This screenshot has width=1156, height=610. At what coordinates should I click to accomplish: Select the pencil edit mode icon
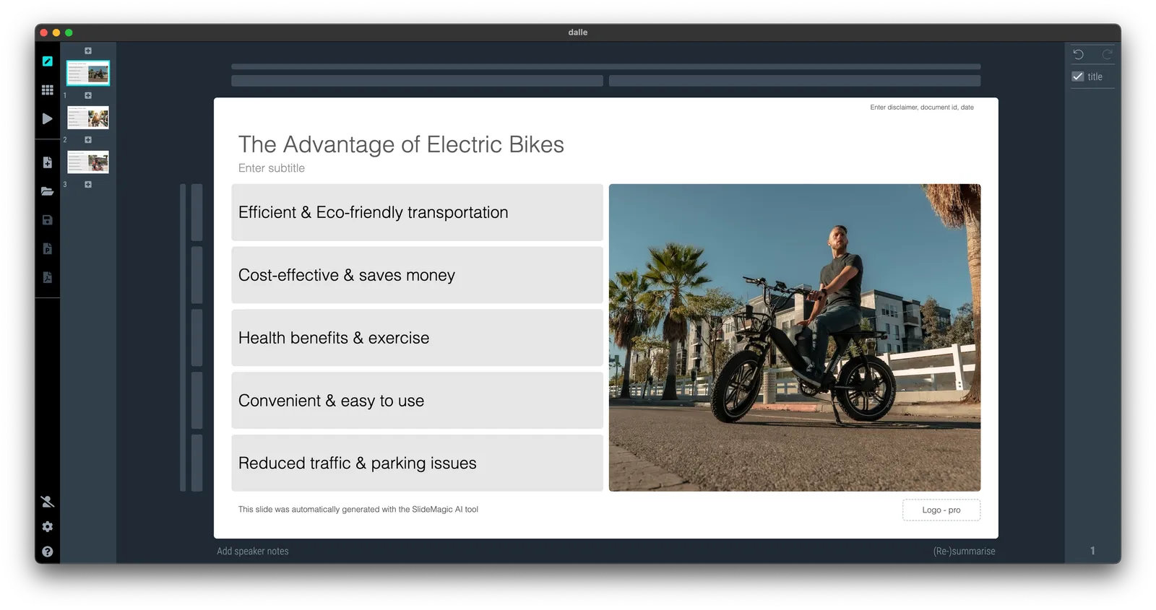point(48,61)
